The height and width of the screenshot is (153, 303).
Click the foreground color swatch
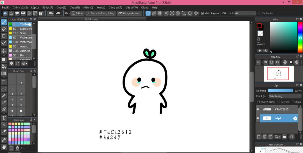[259, 25]
